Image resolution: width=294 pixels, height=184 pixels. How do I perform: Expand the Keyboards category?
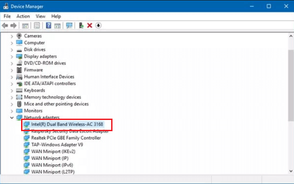[x=12, y=91]
